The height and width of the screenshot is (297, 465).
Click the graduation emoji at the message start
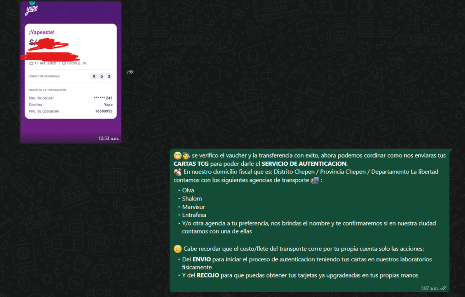click(186, 155)
